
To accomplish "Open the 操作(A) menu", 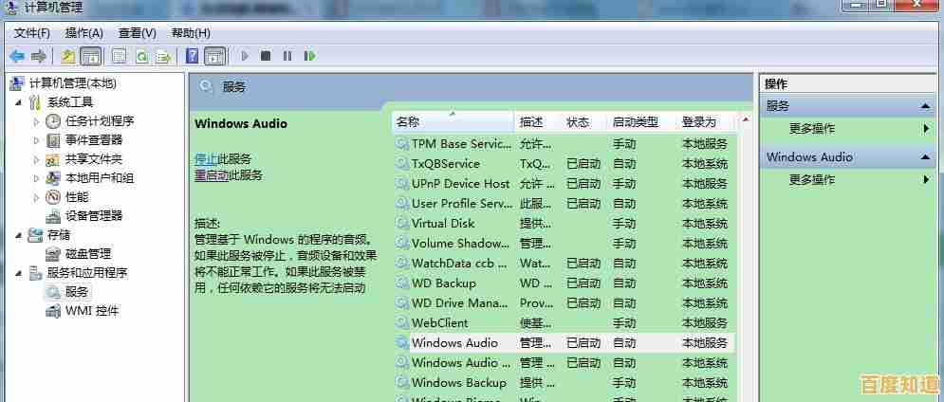I will coord(84,32).
